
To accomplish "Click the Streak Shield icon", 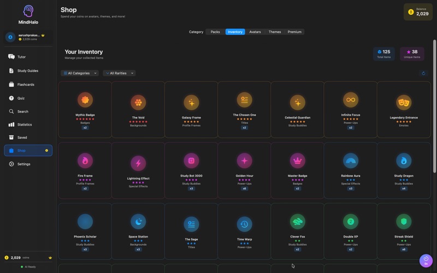I will [404, 222].
